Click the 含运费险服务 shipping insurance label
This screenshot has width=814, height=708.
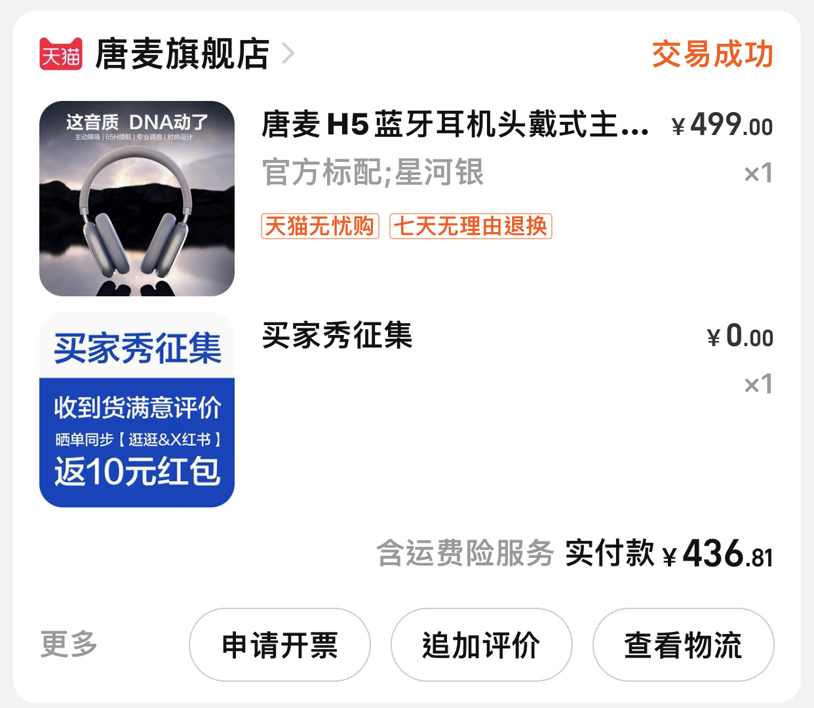pyautogui.click(x=465, y=553)
